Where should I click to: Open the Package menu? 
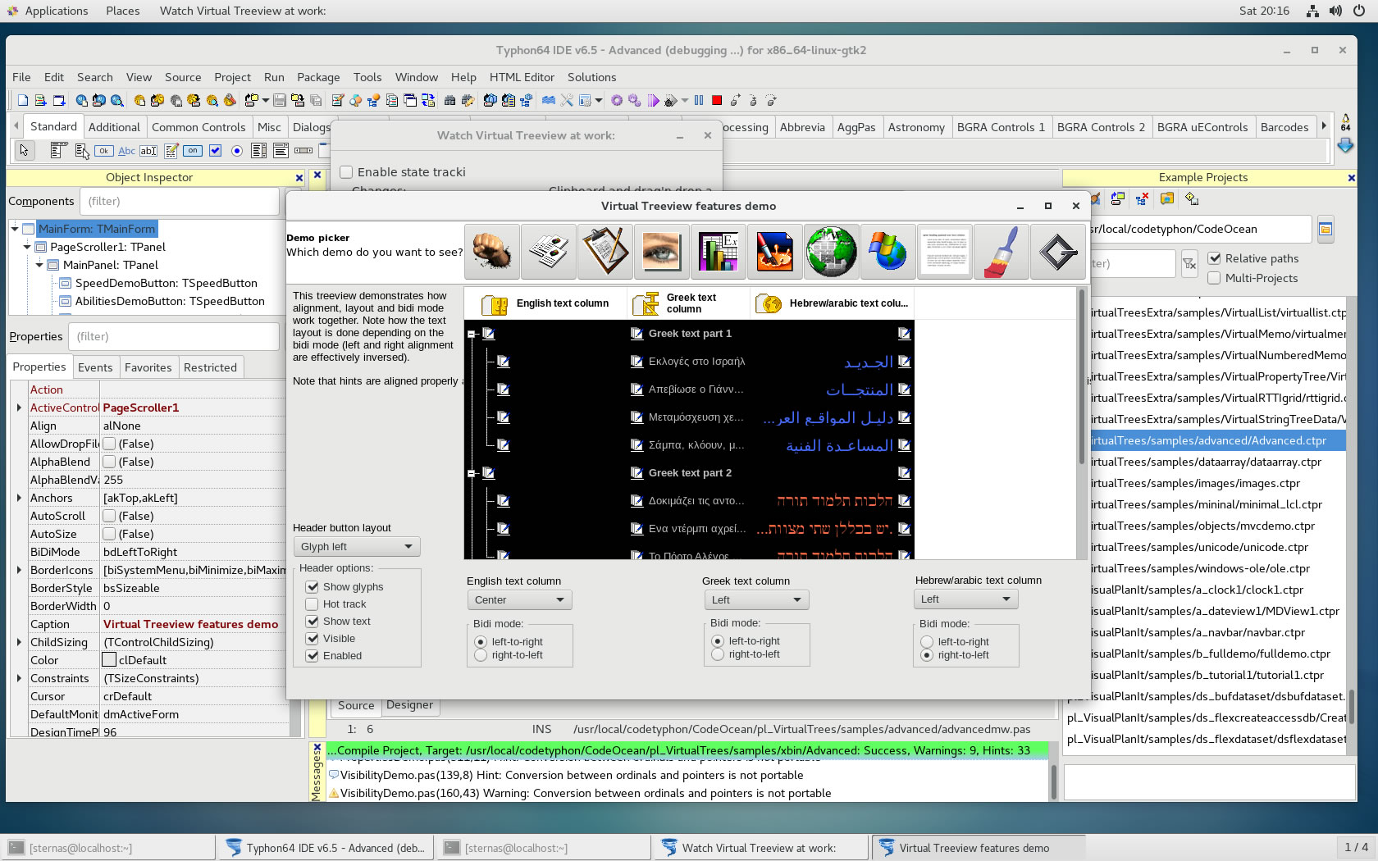(x=318, y=77)
